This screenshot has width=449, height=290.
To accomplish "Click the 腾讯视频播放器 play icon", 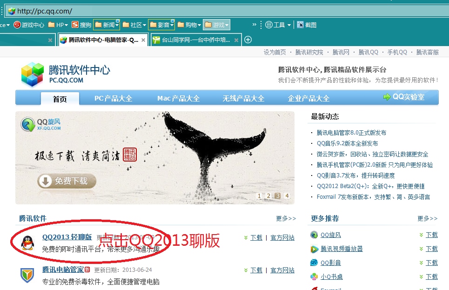I will pyautogui.click(x=314, y=249).
